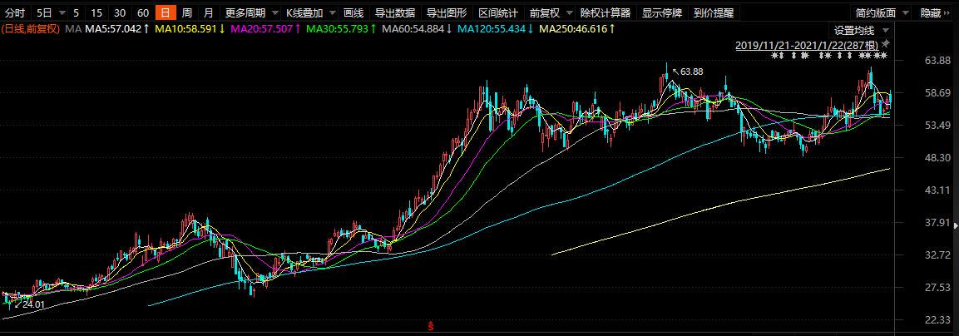Click the red (日线,前复权) chart label
The image size is (959, 336).
pos(32,29)
